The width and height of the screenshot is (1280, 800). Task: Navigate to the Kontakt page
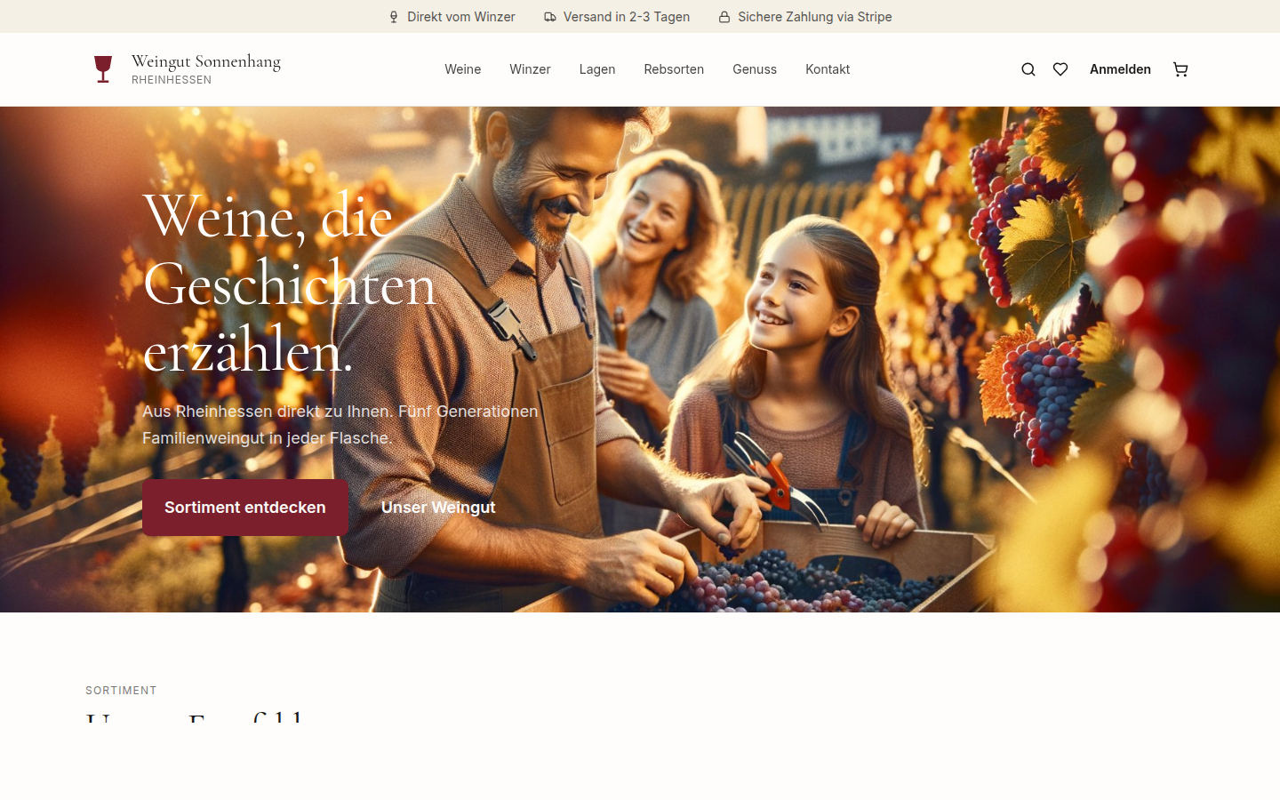(828, 69)
